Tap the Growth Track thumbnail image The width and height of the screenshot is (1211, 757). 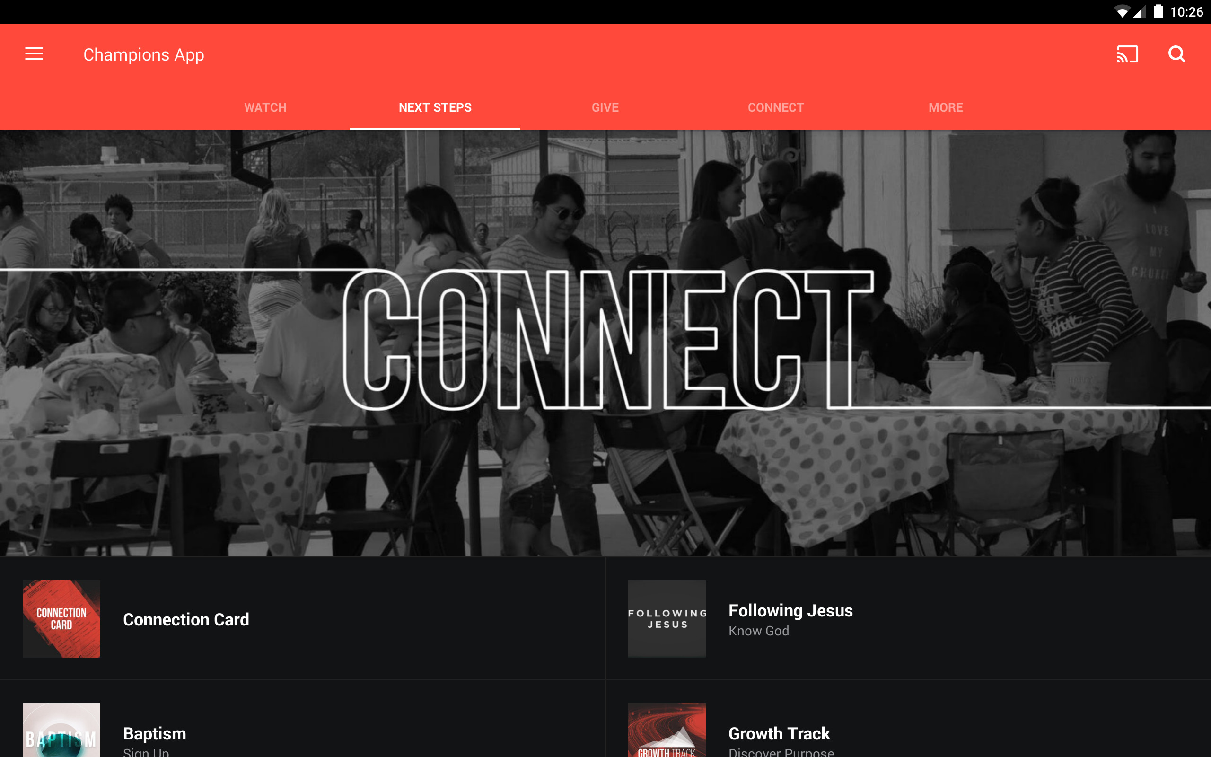[667, 730]
